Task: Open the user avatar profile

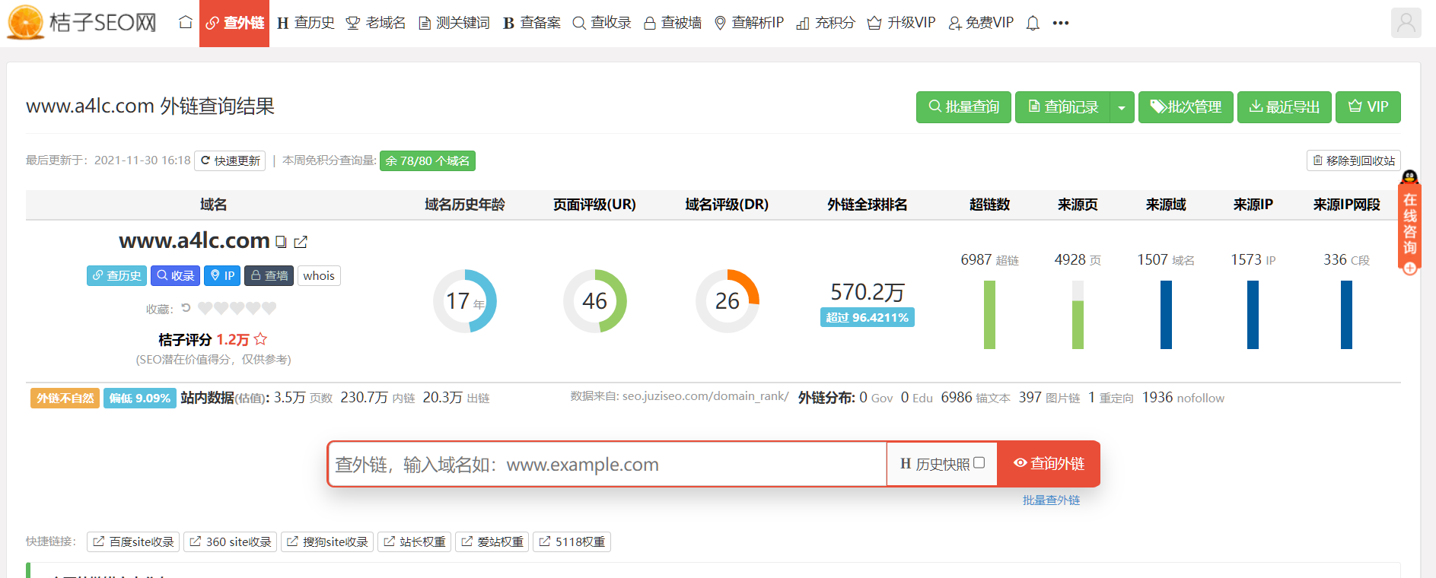Action: (x=1406, y=23)
